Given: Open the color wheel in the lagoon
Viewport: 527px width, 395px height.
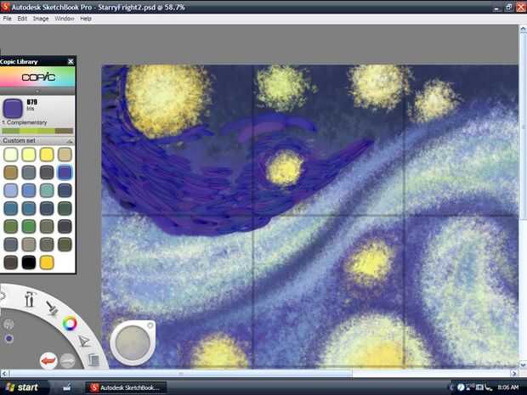Looking at the screenshot, I should pos(70,324).
